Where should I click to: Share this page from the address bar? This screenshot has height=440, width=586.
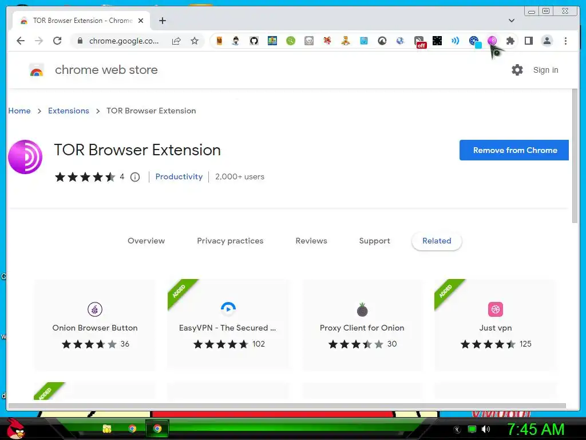(176, 41)
